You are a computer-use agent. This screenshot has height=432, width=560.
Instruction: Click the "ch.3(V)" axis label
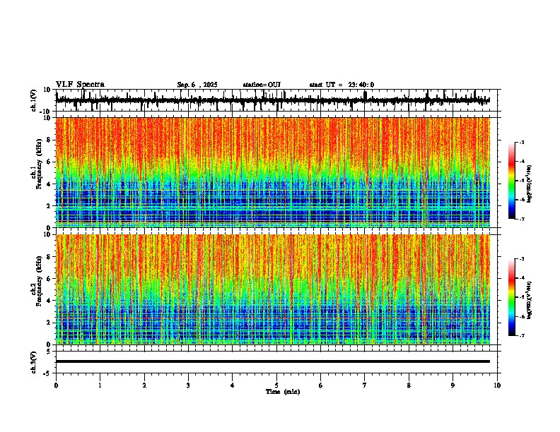coord(34,362)
